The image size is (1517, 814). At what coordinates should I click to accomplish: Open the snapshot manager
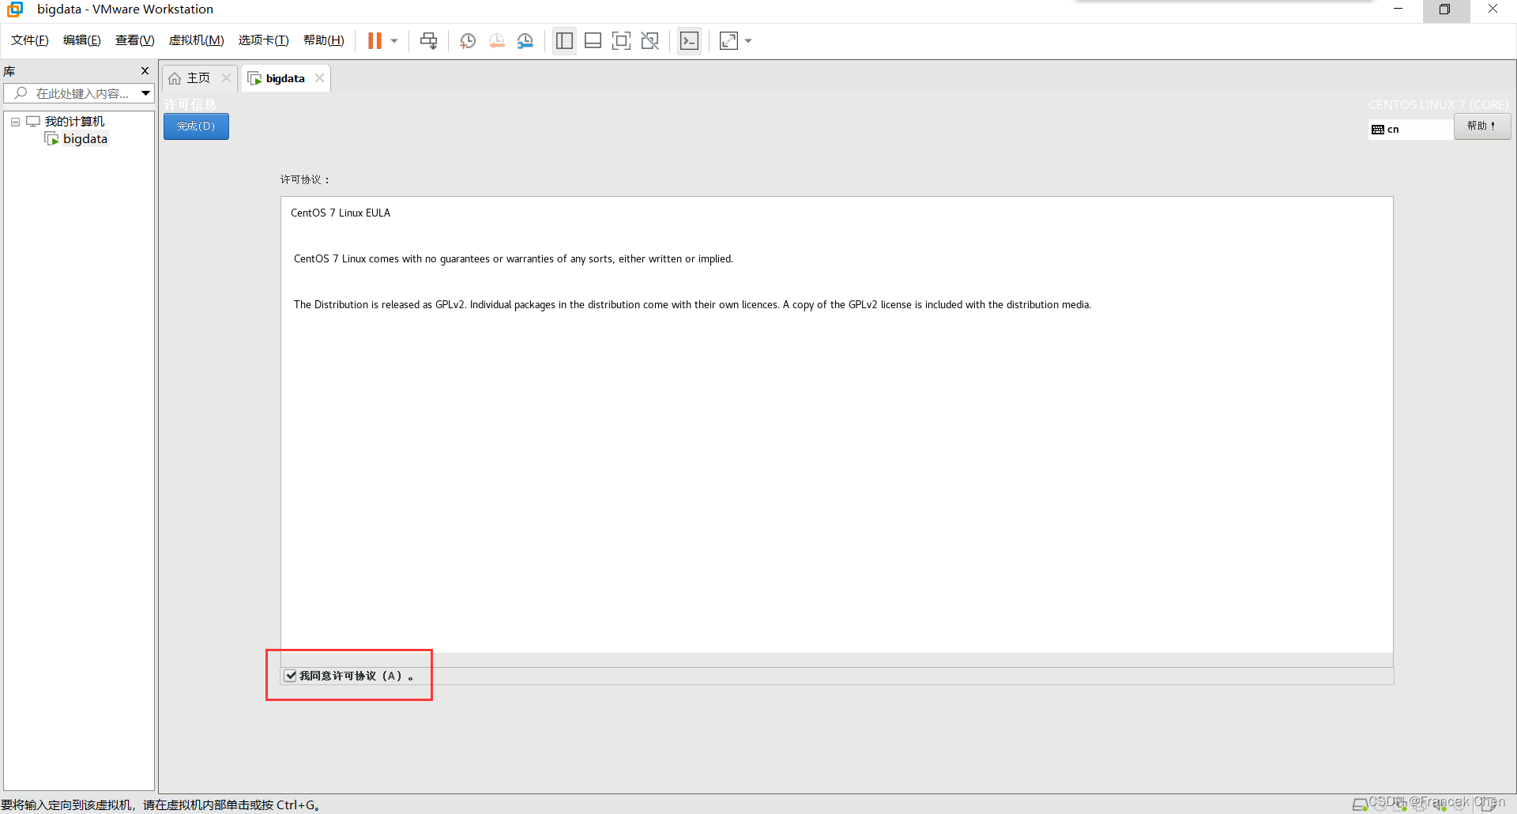click(x=525, y=41)
